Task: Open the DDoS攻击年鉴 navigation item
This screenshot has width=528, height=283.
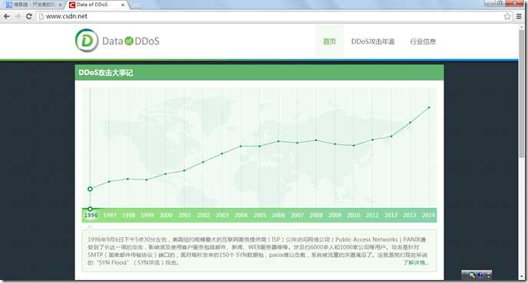Action: click(373, 41)
